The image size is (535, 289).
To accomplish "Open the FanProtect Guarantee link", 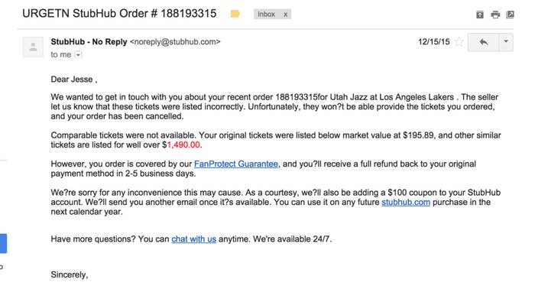I will click(236, 164).
